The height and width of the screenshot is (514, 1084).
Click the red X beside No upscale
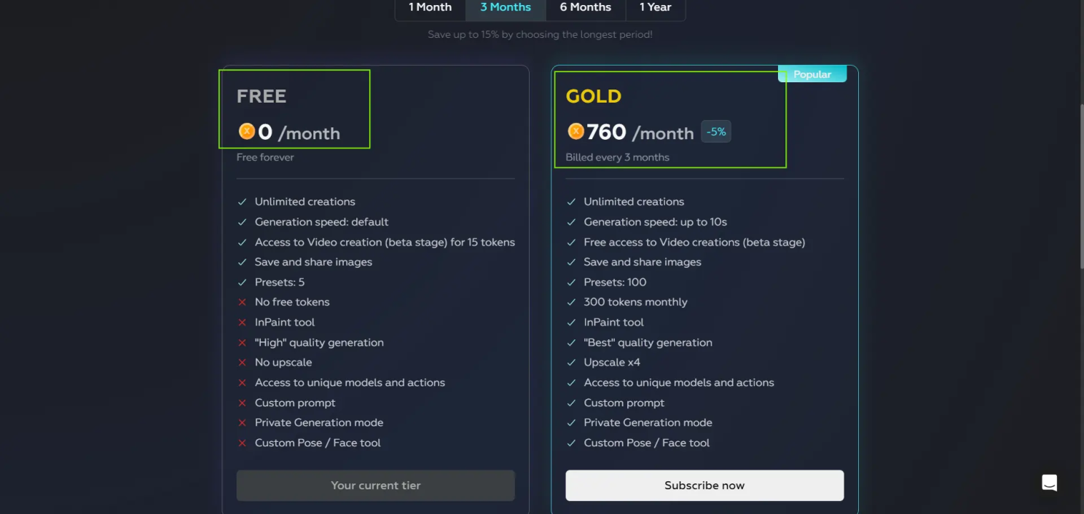(x=243, y=363)
